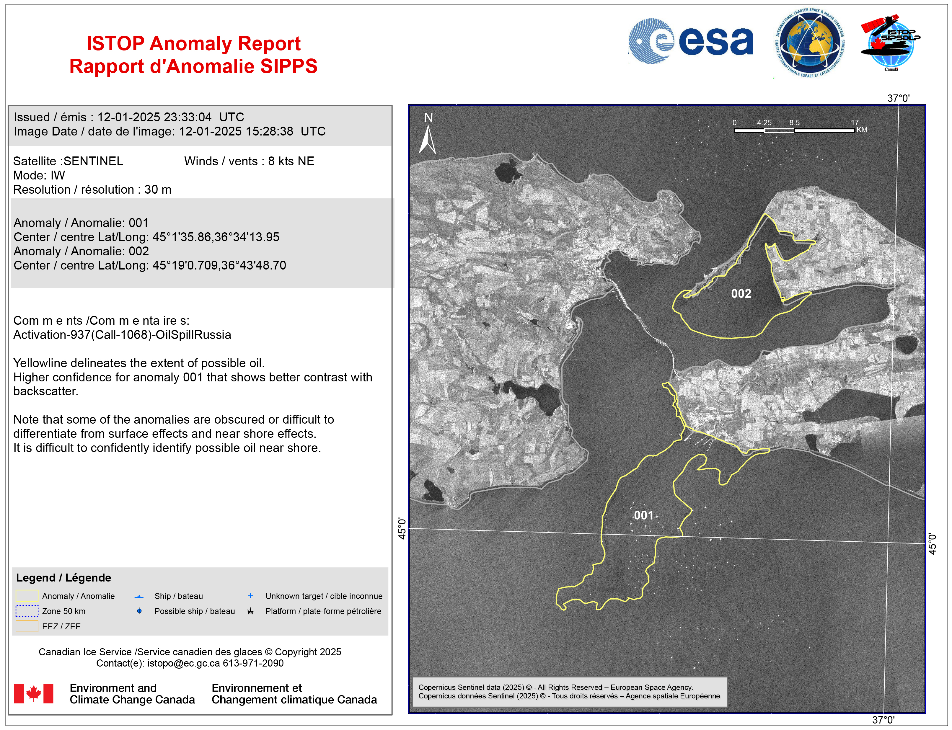Click the map scale bar in kilometers

794,130
